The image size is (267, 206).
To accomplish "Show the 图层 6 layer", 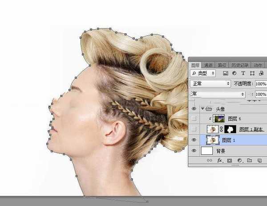I will click(194, 119).
